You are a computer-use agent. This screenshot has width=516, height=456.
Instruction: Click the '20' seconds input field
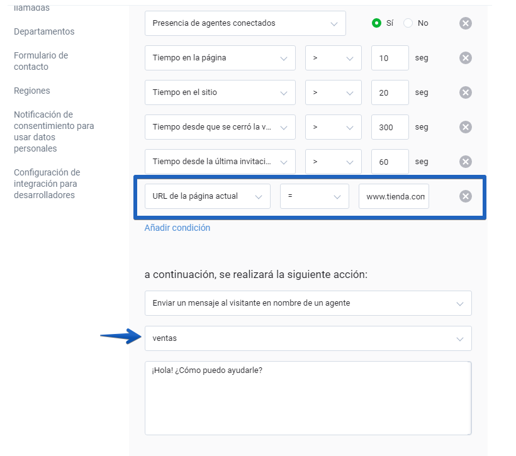(390, 92)
